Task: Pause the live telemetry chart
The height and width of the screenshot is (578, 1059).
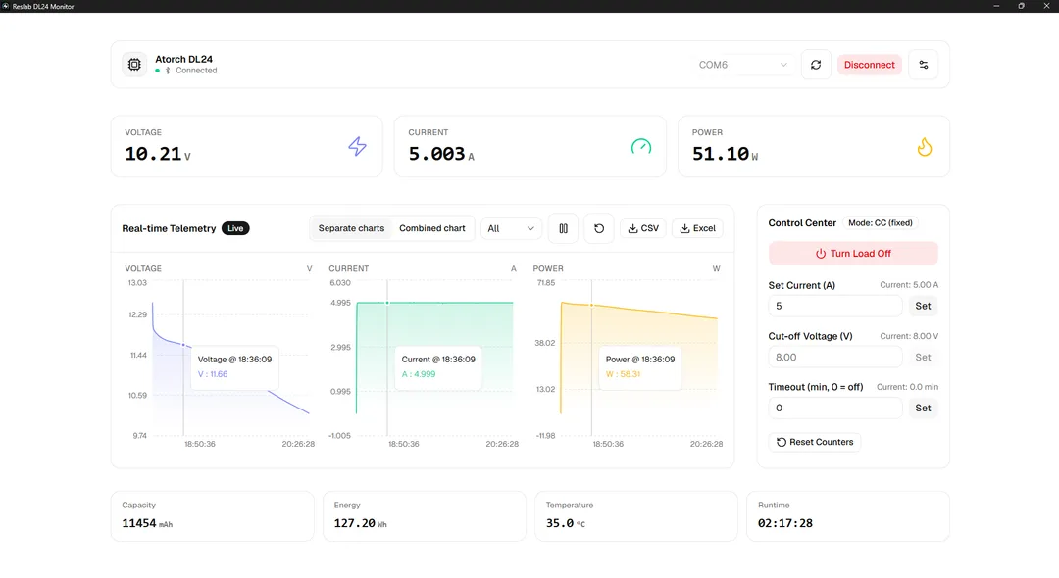Action: pos(563,228)
